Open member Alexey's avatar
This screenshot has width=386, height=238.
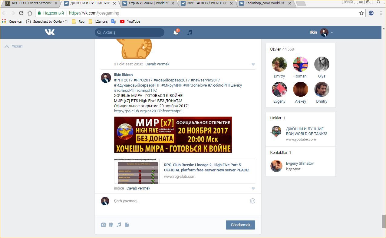301,89
